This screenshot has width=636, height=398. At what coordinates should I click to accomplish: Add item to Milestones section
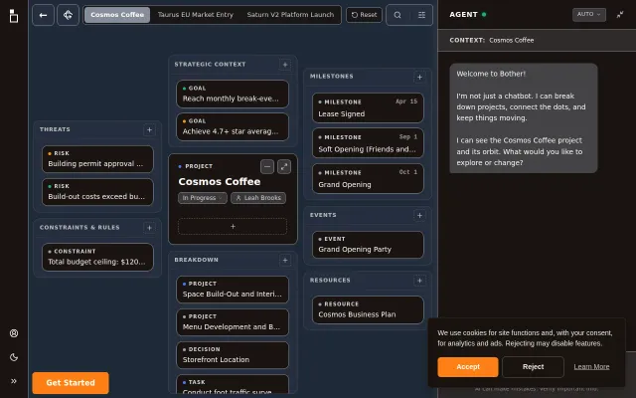tap(419, 78)
